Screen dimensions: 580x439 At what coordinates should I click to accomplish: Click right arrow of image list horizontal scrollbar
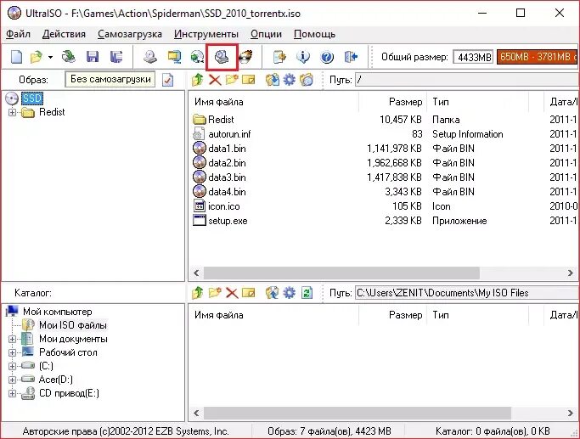[x=571, y=273]
